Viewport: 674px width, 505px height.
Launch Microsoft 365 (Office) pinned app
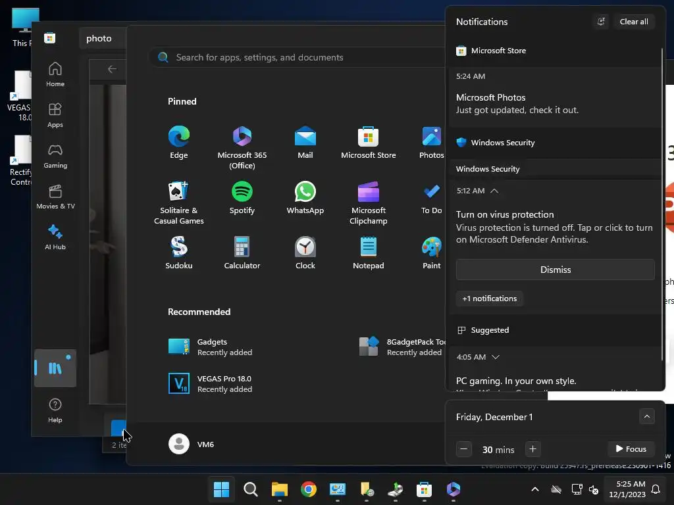[x=242, y=148]
